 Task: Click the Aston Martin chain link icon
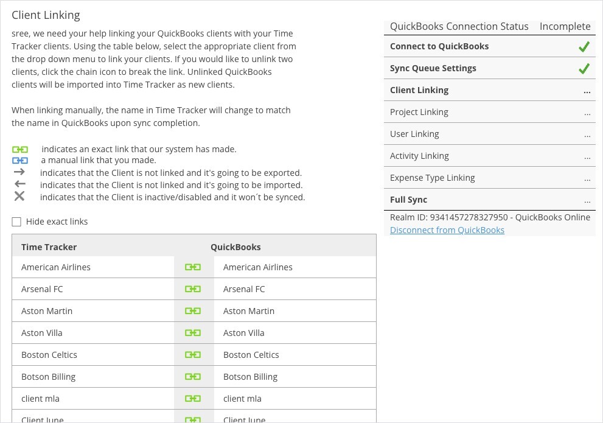point(193,311)
